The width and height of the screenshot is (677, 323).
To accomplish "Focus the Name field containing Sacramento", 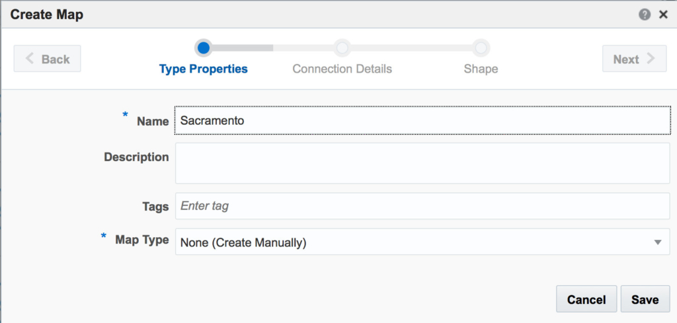I will (x=422, y=120).
